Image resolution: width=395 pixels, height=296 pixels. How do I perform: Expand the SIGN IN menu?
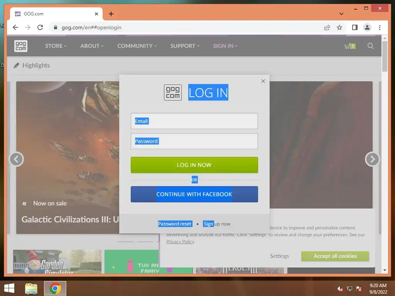[x=225, y=46]
